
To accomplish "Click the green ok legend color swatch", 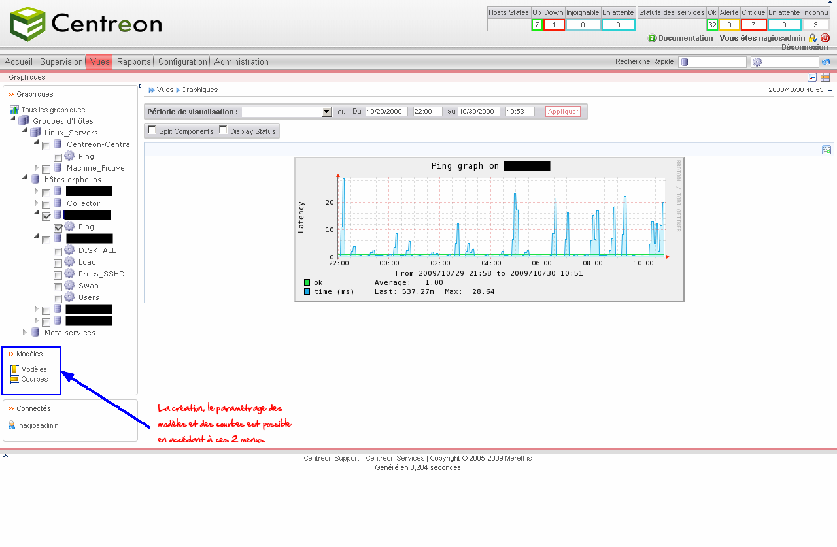I will tap(307, 282).
